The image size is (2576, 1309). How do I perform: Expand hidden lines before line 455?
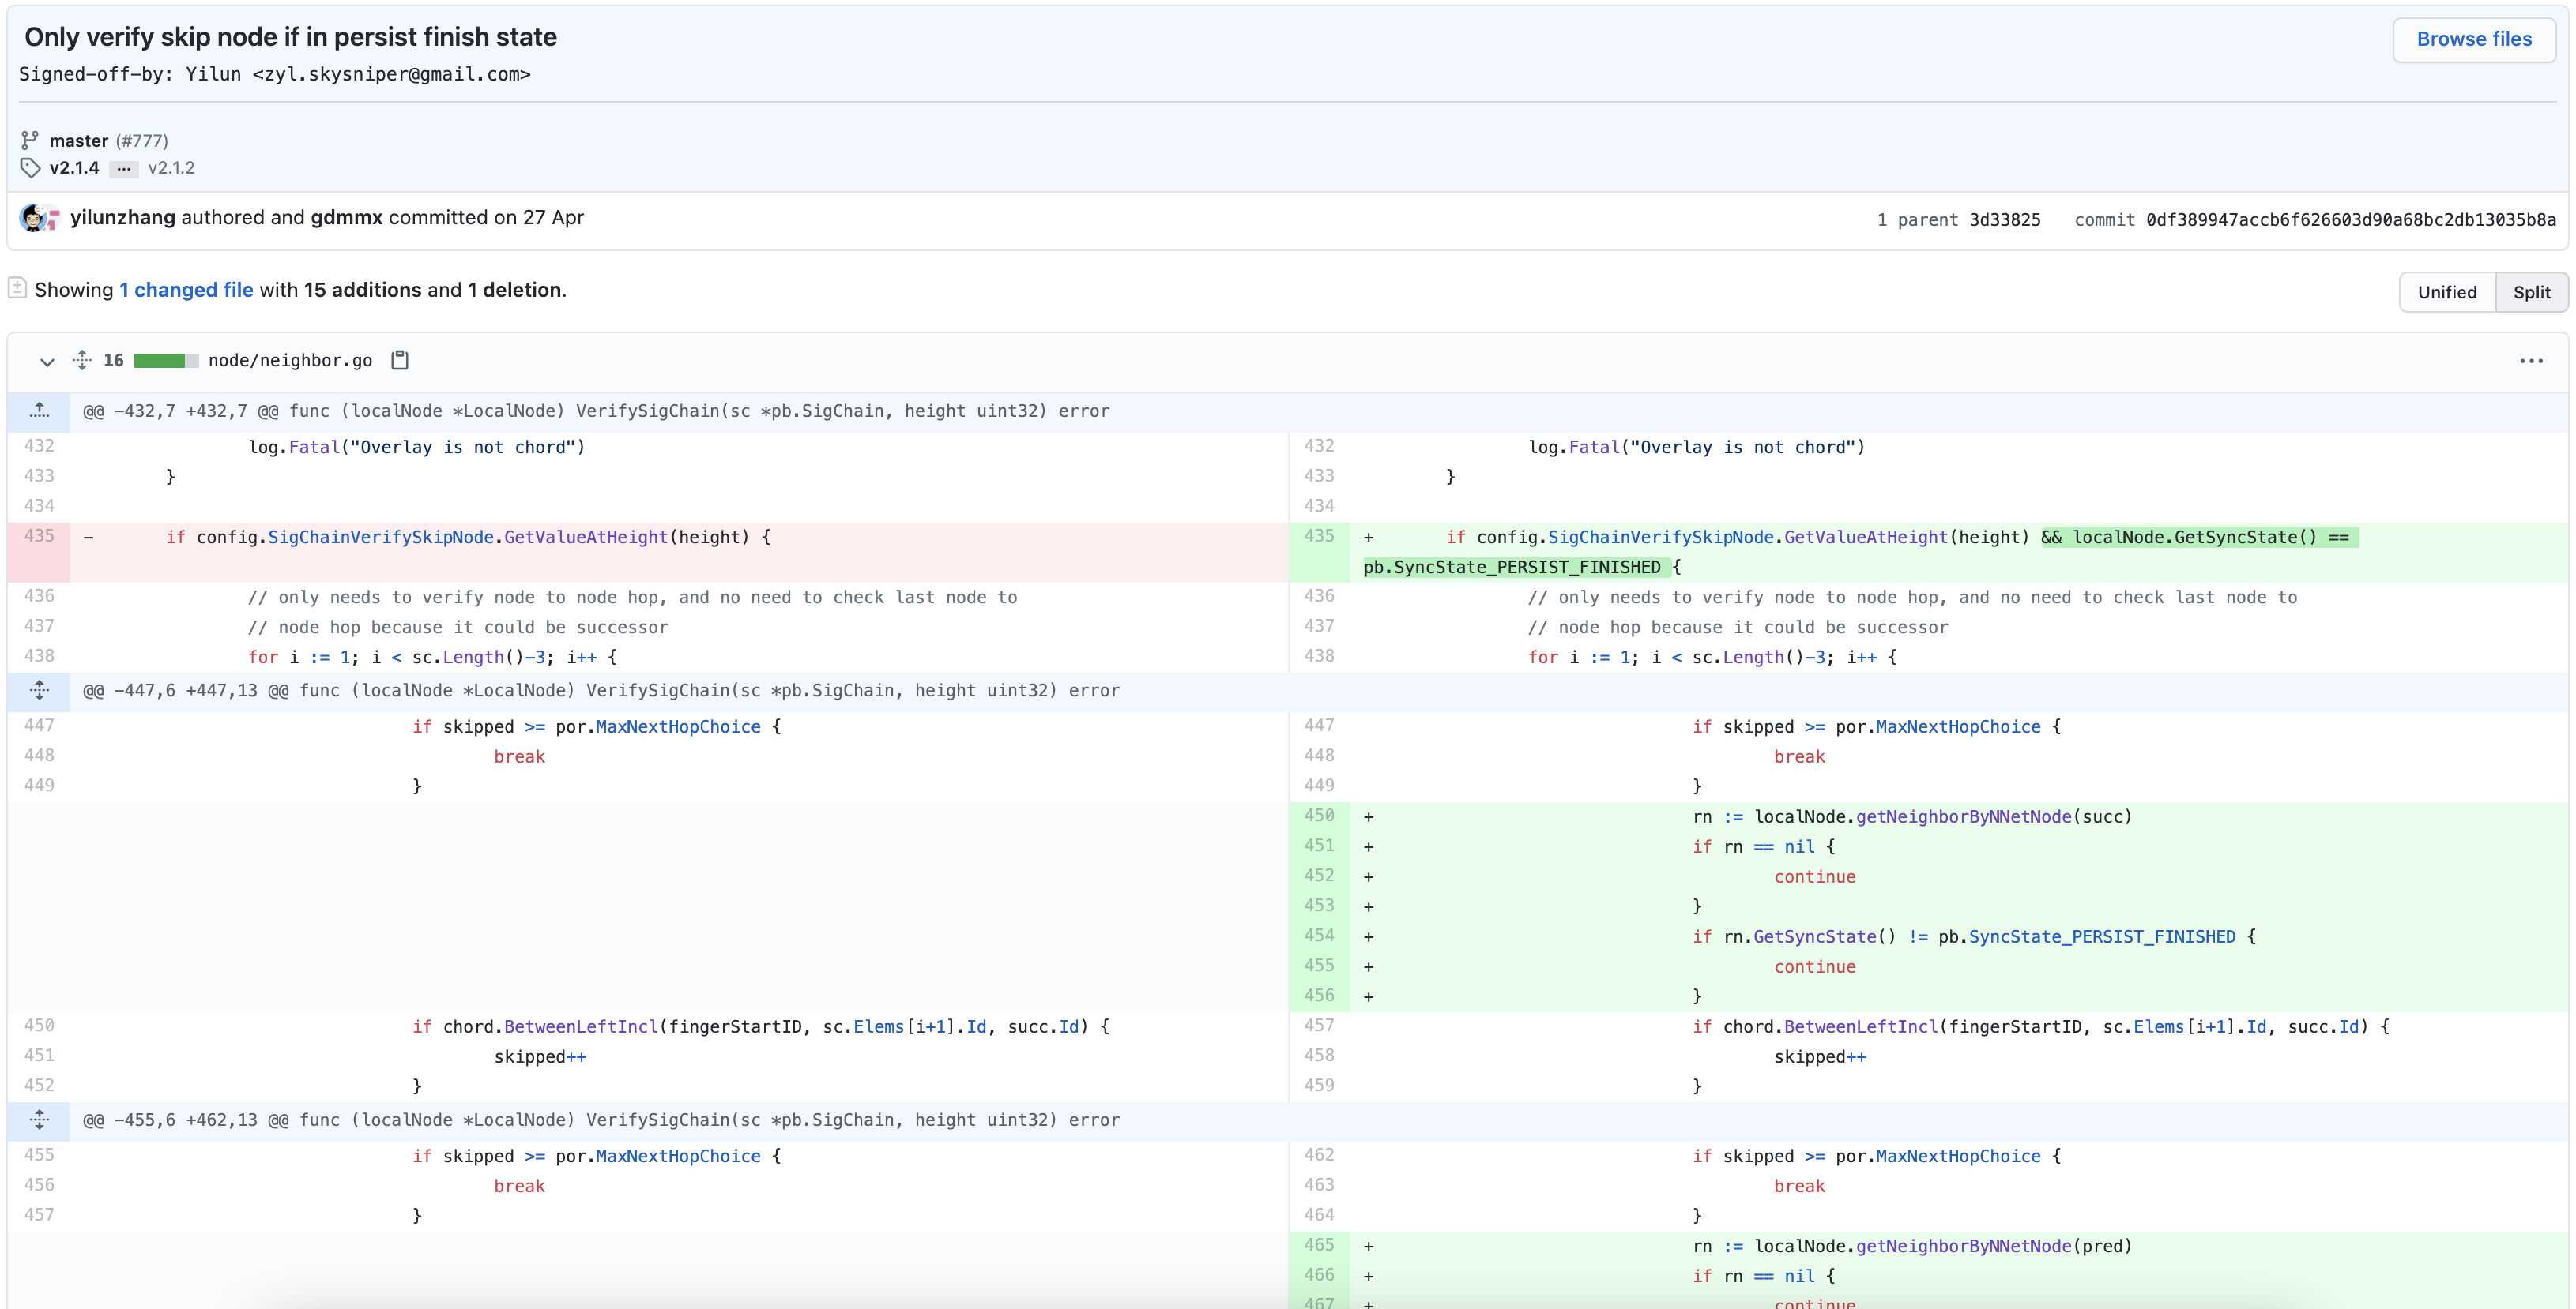coord(39,1120)
